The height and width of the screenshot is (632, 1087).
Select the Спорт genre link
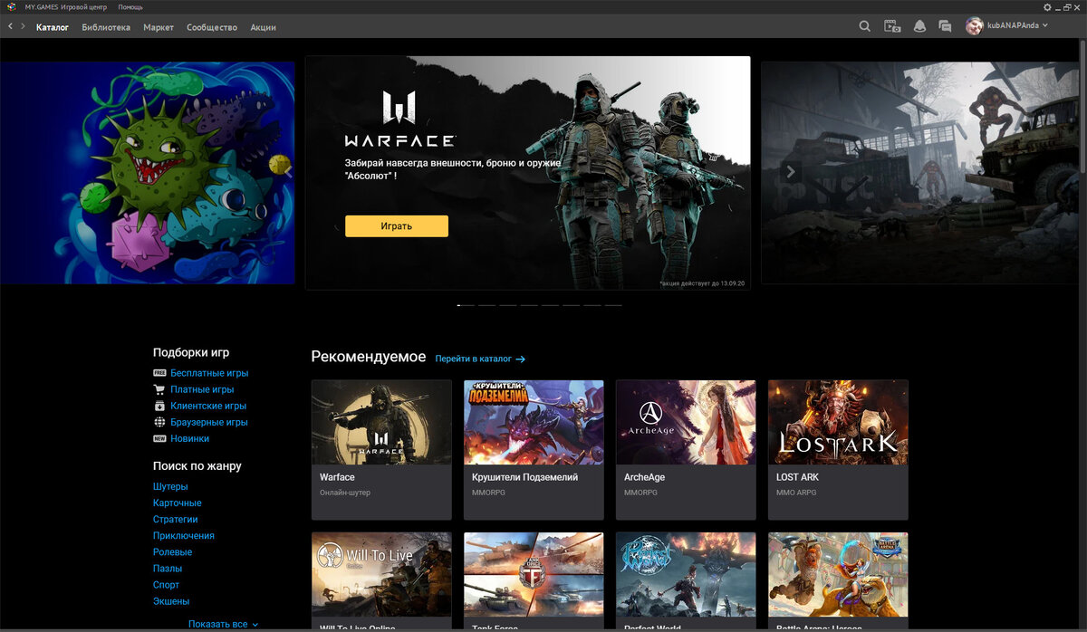point(166,585)
